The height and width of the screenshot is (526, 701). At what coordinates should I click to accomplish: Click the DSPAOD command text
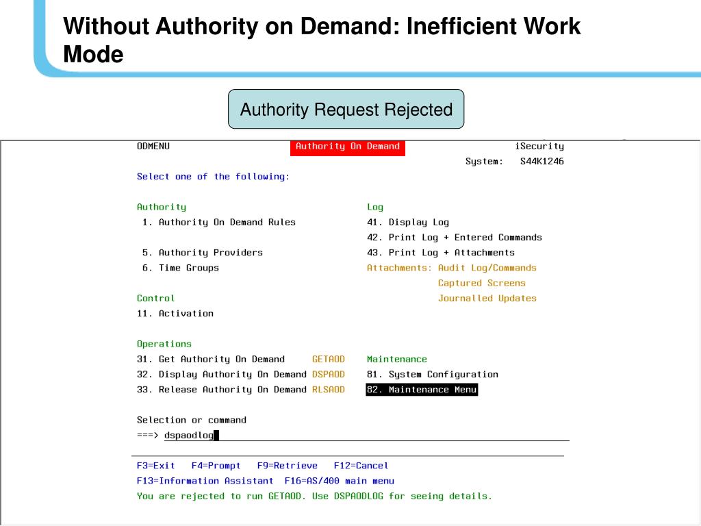tap(328, 375)
